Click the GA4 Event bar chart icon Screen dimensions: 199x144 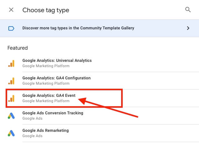(x=11, y=98)
